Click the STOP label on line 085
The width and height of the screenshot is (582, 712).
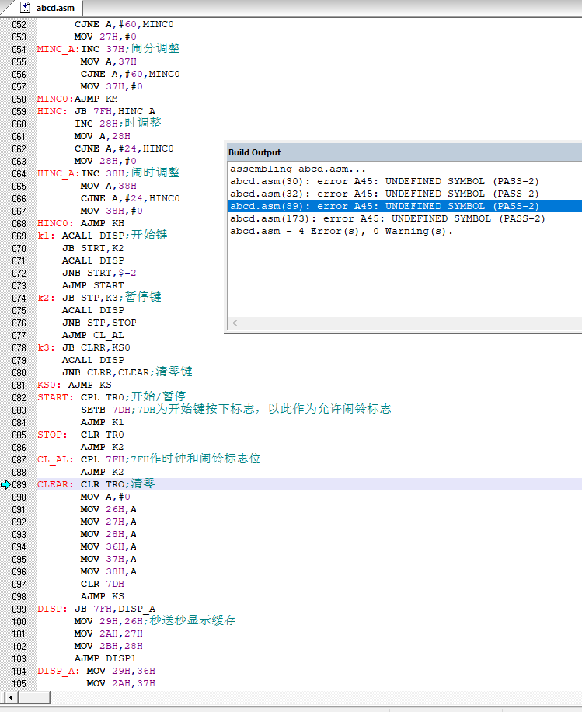[x=52, y=435]
